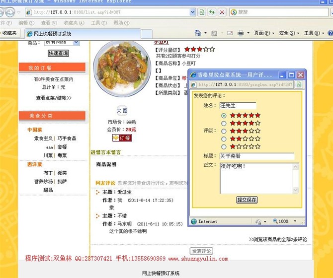Click the Print icon in command bar
Viewport: 333px width, 278px height.
coord(241,33)
